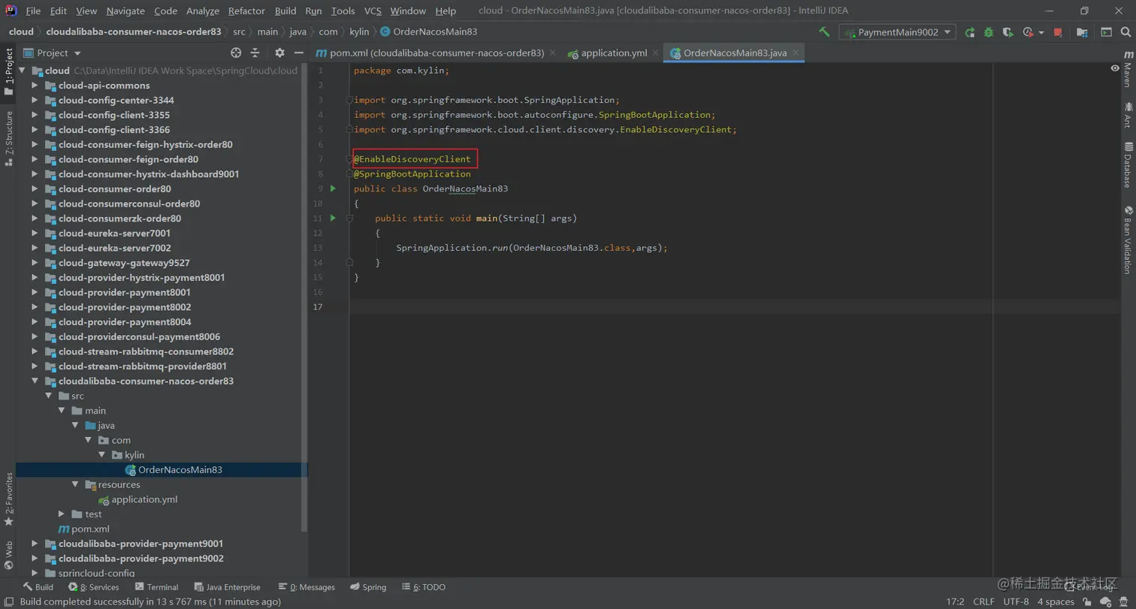1136x609 pixels.
Task: Collapse all in Project panel
Action: (255, 53)
